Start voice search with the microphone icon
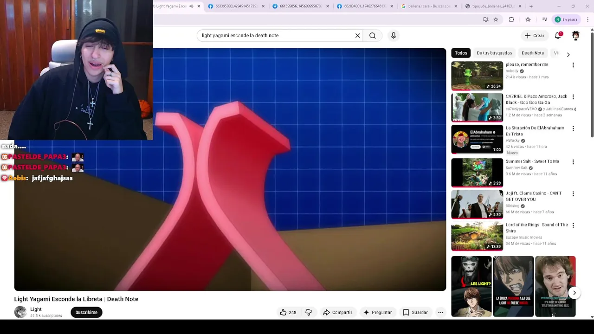Image resolution: width=594 pixels, height=334 pixels. [394, 35]
